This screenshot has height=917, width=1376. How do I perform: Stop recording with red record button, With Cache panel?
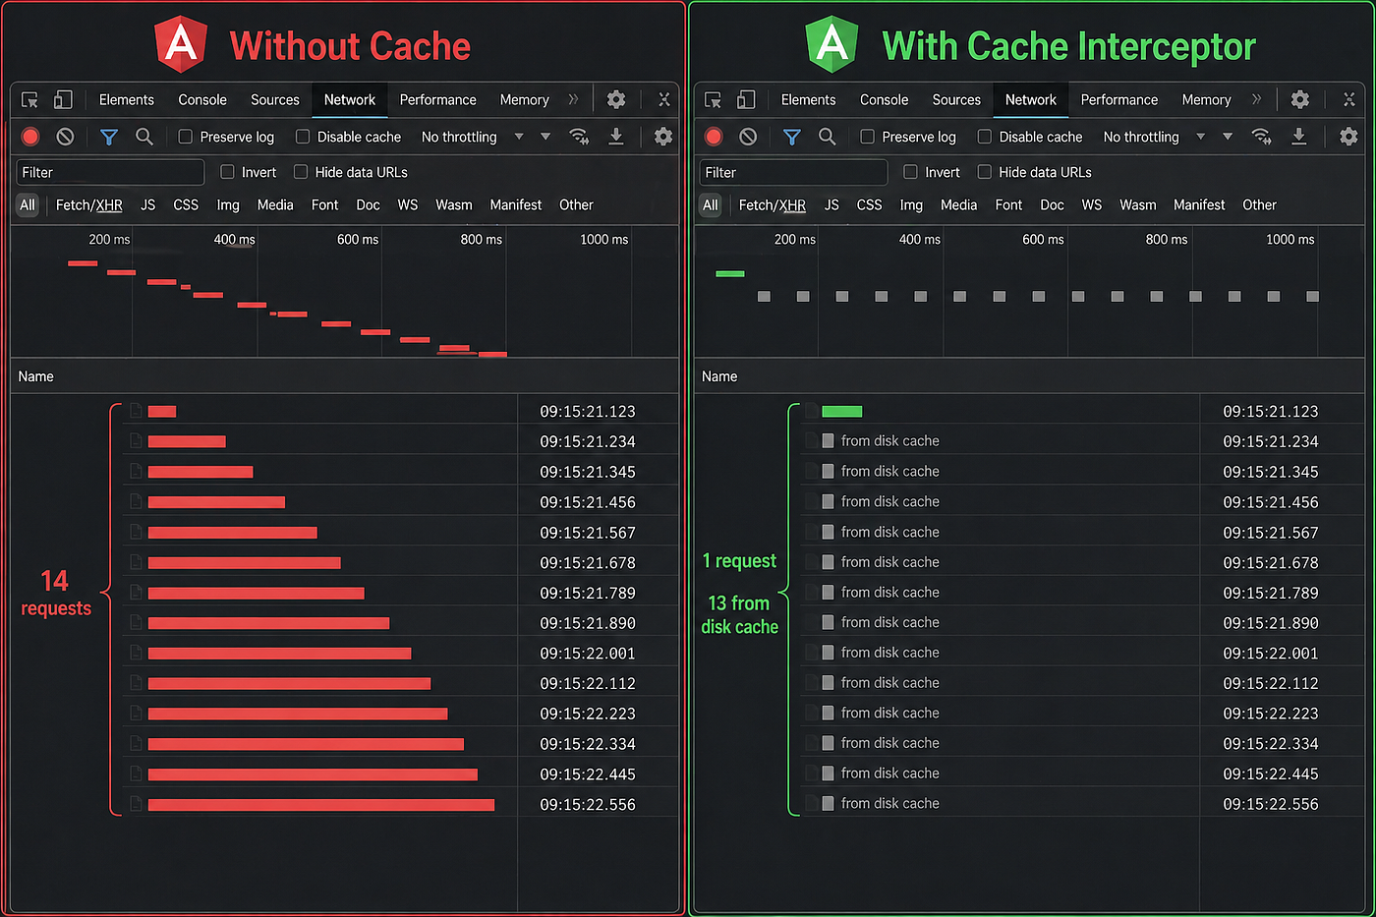pyautogui.click(x=715, y=137)
